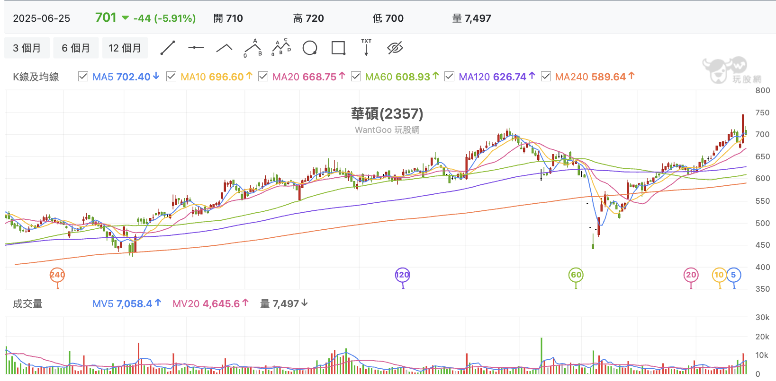
Task: Switch chart range to 3 個月
Action: click(x=27, y=48)
